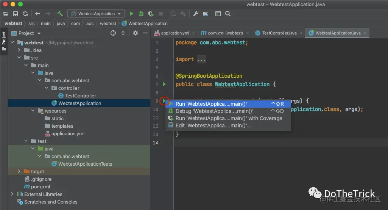This screenshot has width=388, height=210.
Task: Build project with the hammer icon
Action: 60,13
